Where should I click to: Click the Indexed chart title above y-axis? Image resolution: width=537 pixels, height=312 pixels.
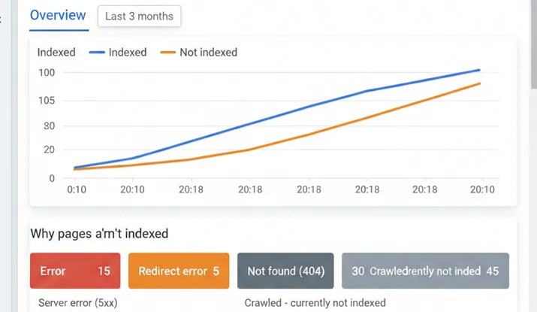[x=56, y=53]
